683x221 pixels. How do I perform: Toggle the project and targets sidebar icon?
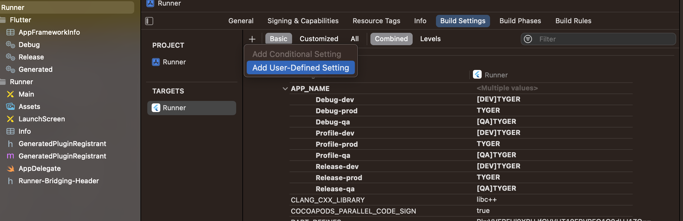tap(149, 21)
